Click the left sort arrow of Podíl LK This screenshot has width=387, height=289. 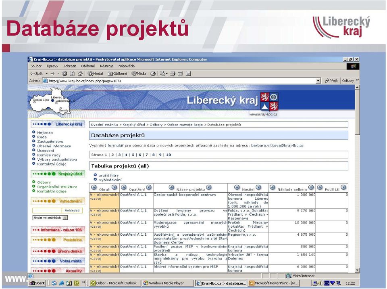pos(320,187)
